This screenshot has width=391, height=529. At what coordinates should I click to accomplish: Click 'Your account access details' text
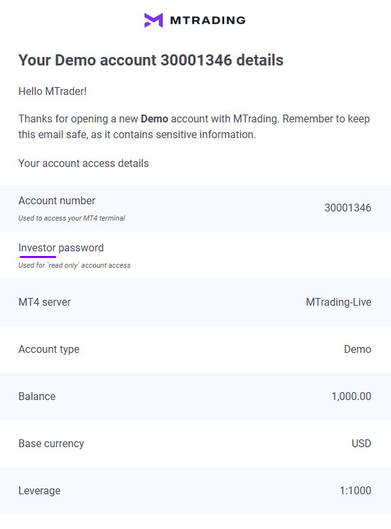(x=84, y=163)
